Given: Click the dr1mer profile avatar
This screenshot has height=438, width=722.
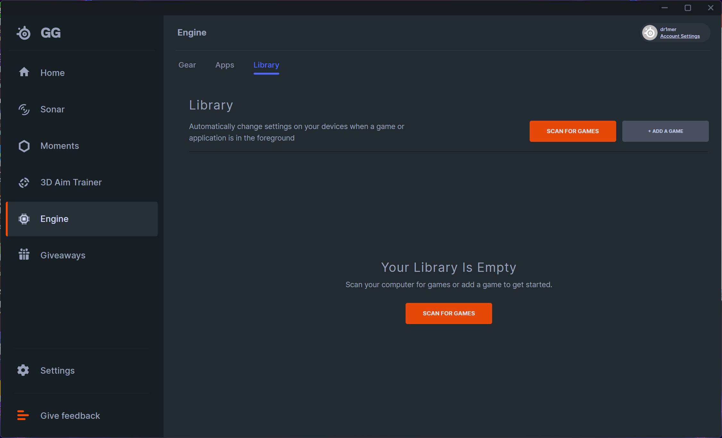Looking at the screenshot, I should [650, 33].
